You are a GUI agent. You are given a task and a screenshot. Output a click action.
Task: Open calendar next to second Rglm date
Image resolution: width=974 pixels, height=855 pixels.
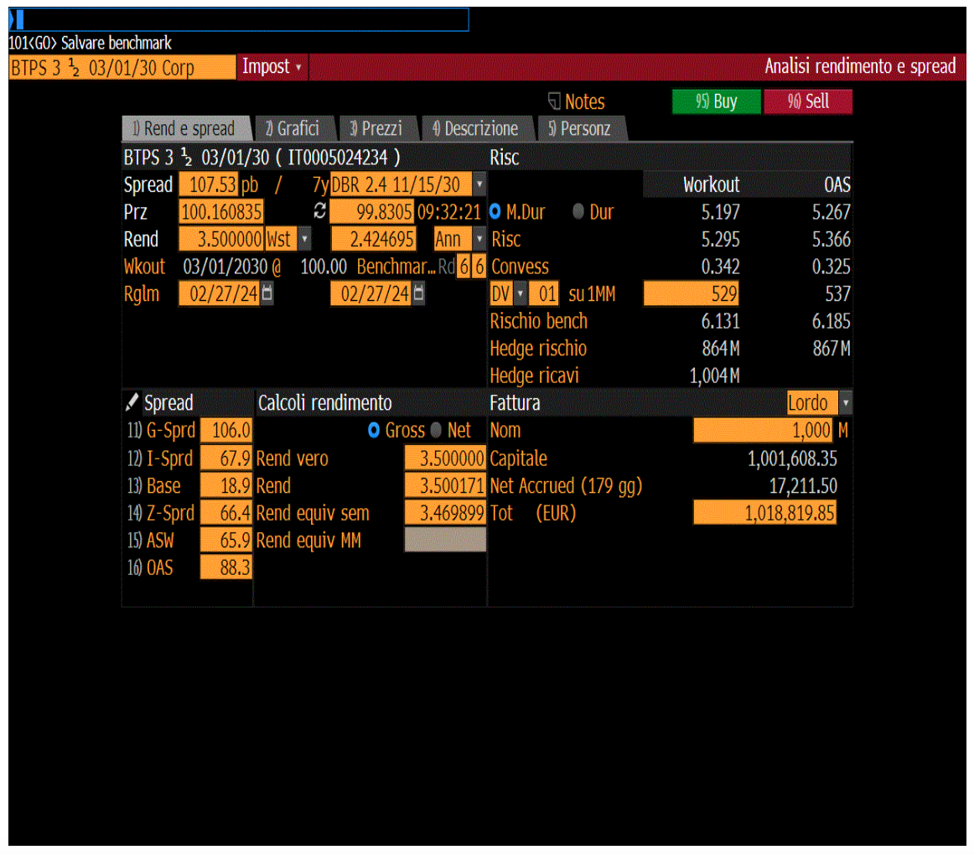click(418, 293)
